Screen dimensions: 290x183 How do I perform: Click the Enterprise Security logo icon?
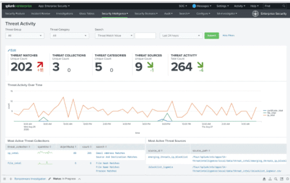click(255, 13)
